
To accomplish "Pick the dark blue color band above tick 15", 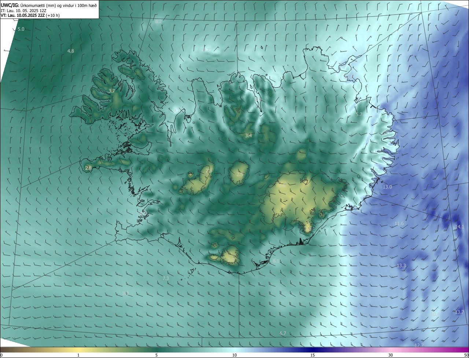I will [x=313, y=350].
